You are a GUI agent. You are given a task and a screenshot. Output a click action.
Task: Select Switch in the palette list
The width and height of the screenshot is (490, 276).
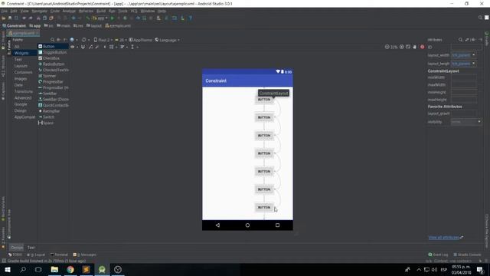coord(53,117)
